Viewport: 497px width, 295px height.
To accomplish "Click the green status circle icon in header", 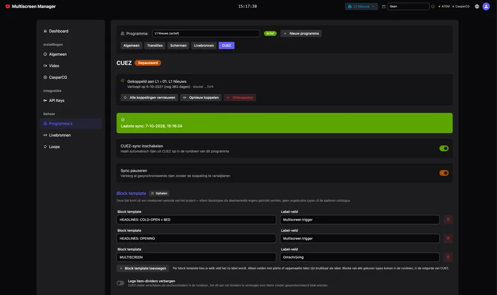I will coord(433,6).
